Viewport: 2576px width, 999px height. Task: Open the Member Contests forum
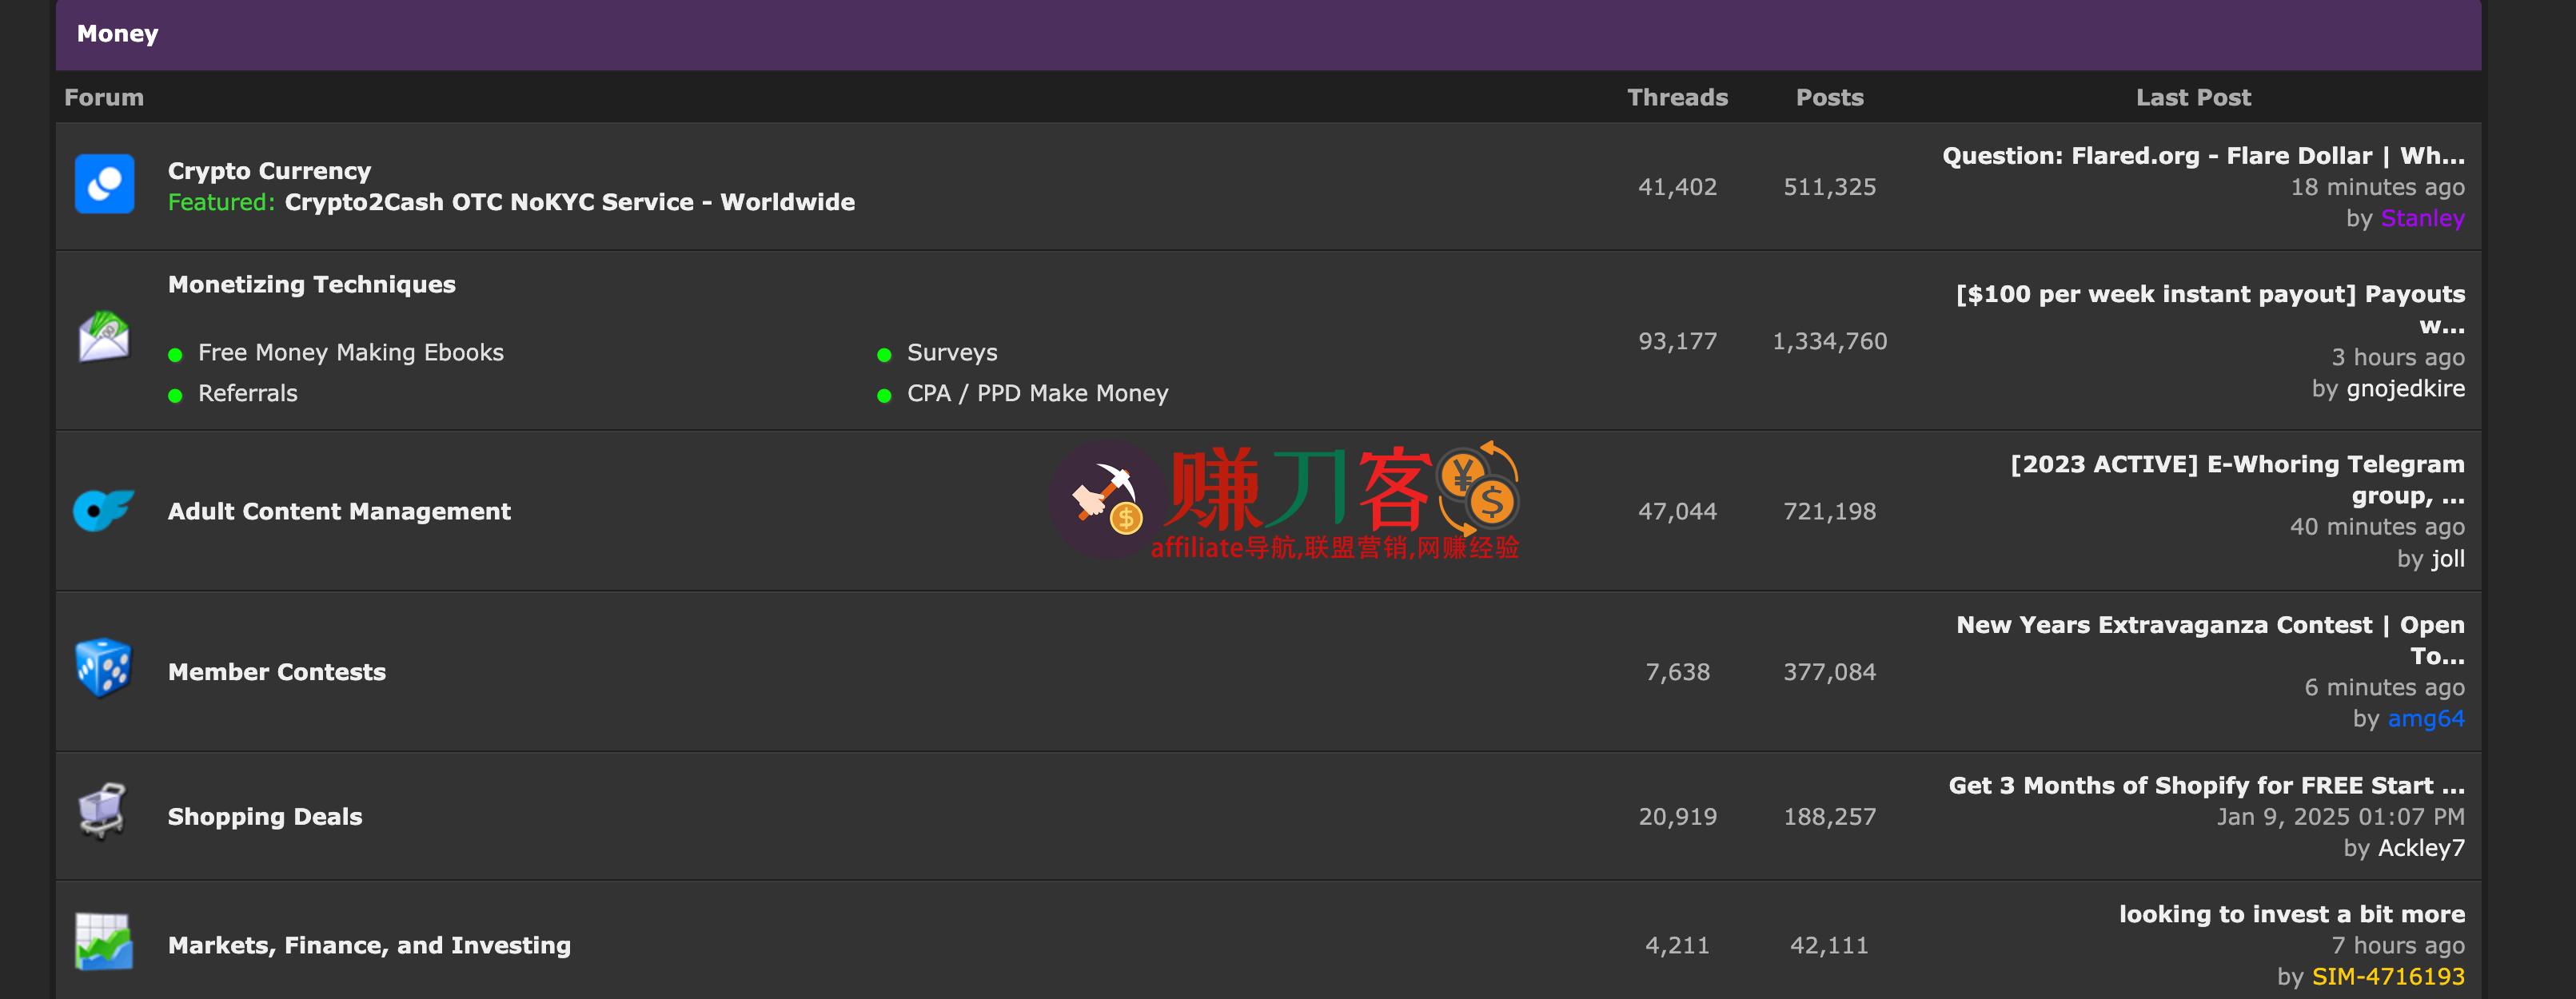pos(277,672)
